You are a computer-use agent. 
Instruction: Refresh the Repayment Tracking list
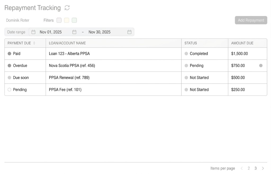(67, 8)
